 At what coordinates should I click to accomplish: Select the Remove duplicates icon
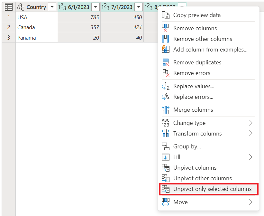[165, 62]
